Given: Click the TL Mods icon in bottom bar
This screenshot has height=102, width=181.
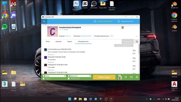Looking at the screenshot, I should coord(120,77).
